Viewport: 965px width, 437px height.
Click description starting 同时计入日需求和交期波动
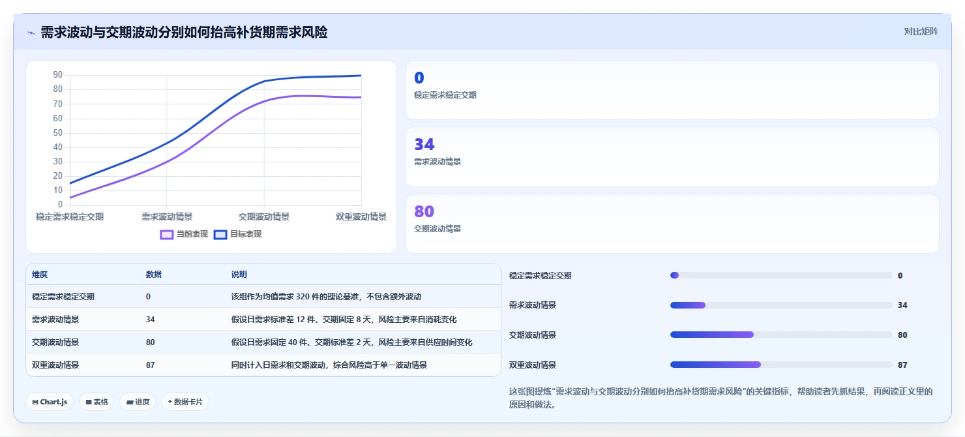(x=329, y=365)
